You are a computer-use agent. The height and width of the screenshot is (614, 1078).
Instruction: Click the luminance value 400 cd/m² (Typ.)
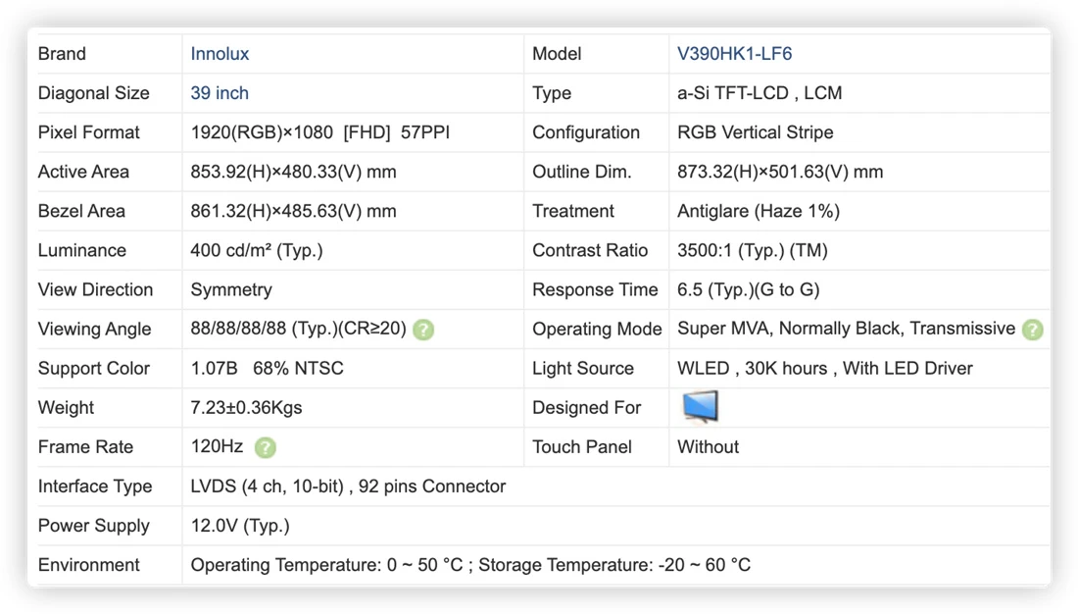[257, 250]
